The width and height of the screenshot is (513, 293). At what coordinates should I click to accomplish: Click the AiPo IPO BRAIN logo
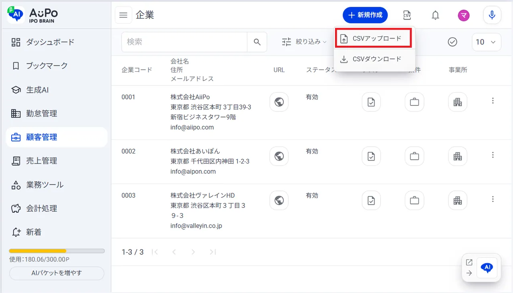pyautogui.click(x=33, y=15)
